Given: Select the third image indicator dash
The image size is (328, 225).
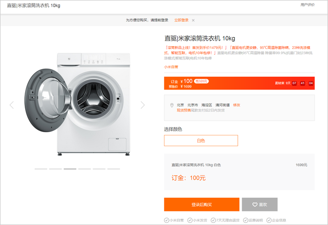Looking at the screenshot, I should pyautogui.click(x=70, y=169).
